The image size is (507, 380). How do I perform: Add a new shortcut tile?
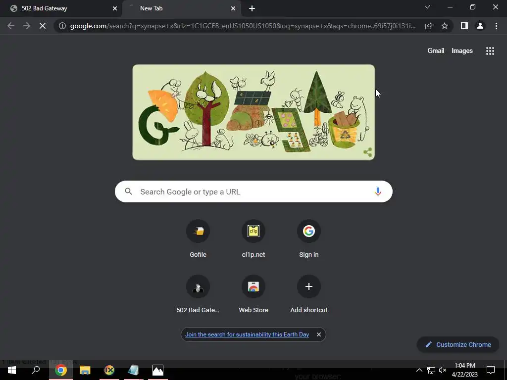tap(309, 294)
